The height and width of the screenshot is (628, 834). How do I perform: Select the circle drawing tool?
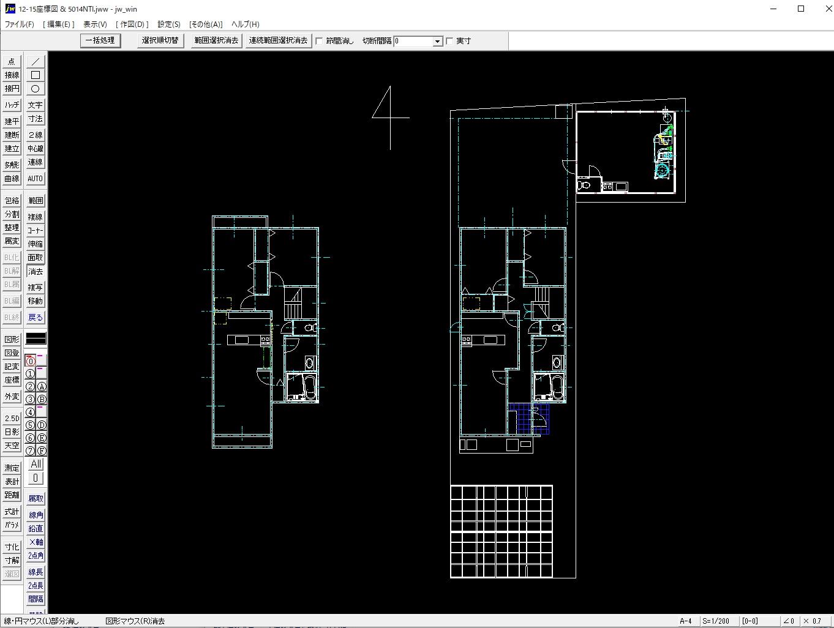coord(36,89)
